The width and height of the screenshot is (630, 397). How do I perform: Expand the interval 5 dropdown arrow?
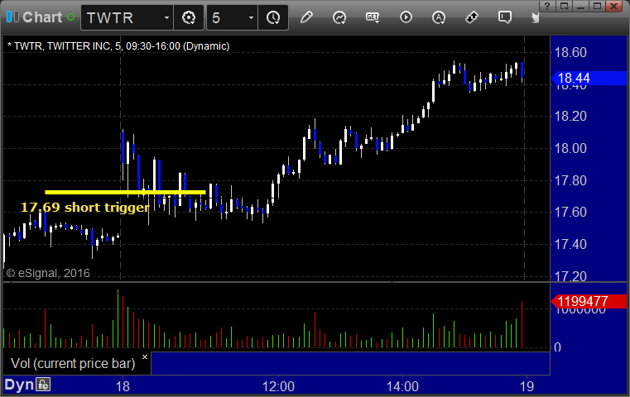point(251,17)
